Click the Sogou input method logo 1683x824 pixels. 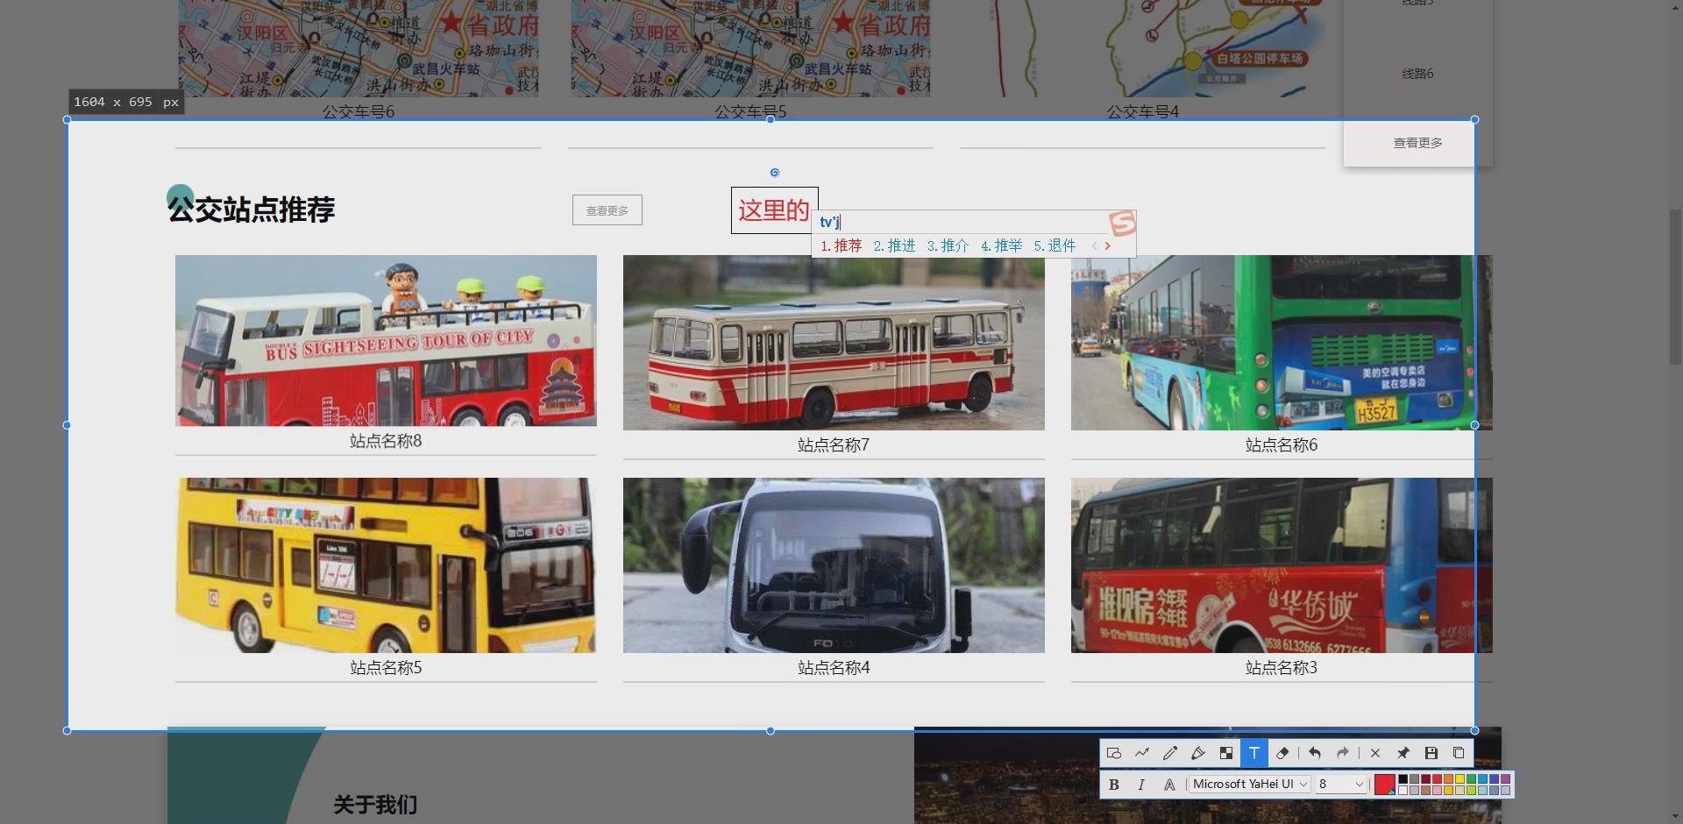[1122, 223]
